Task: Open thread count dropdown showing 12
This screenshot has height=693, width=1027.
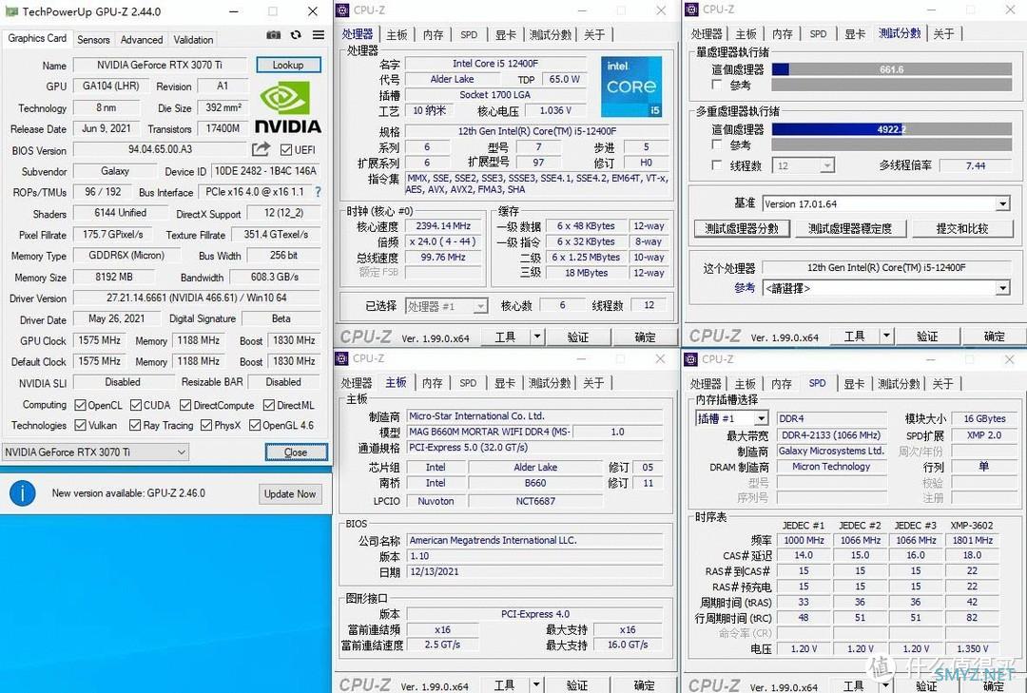Action: [x=804, y=165]
